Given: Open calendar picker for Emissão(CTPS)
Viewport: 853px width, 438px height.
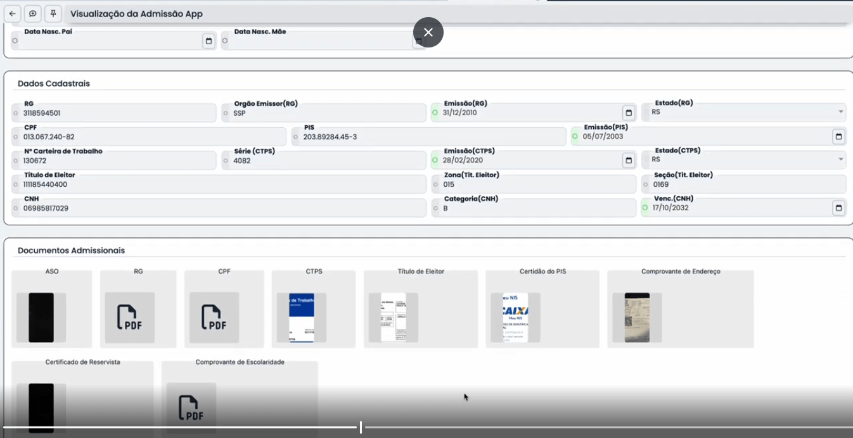Looking at the screenshot, I should click(x=628, y=160).
